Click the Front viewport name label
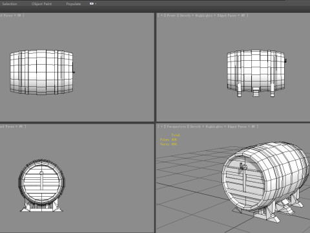310x233 pixels. point(171,16)
